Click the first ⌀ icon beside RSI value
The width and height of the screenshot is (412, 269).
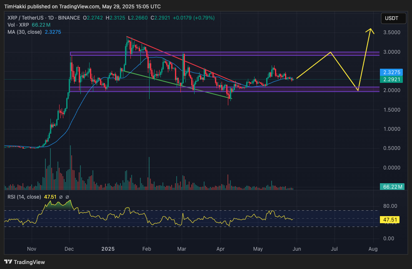coord(61,197)
